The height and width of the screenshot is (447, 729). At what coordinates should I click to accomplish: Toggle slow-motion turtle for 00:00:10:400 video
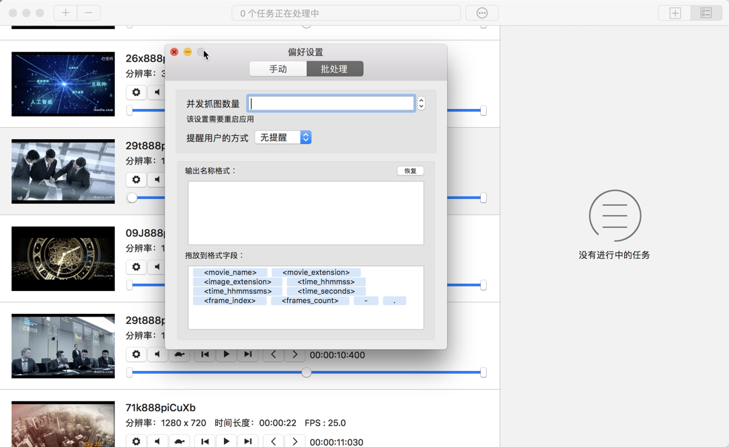pyautogui.click(x=180, y=354)
